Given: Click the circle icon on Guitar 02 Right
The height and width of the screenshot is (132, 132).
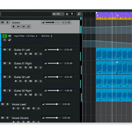Looking at the screenshot, I should point(41,95).
